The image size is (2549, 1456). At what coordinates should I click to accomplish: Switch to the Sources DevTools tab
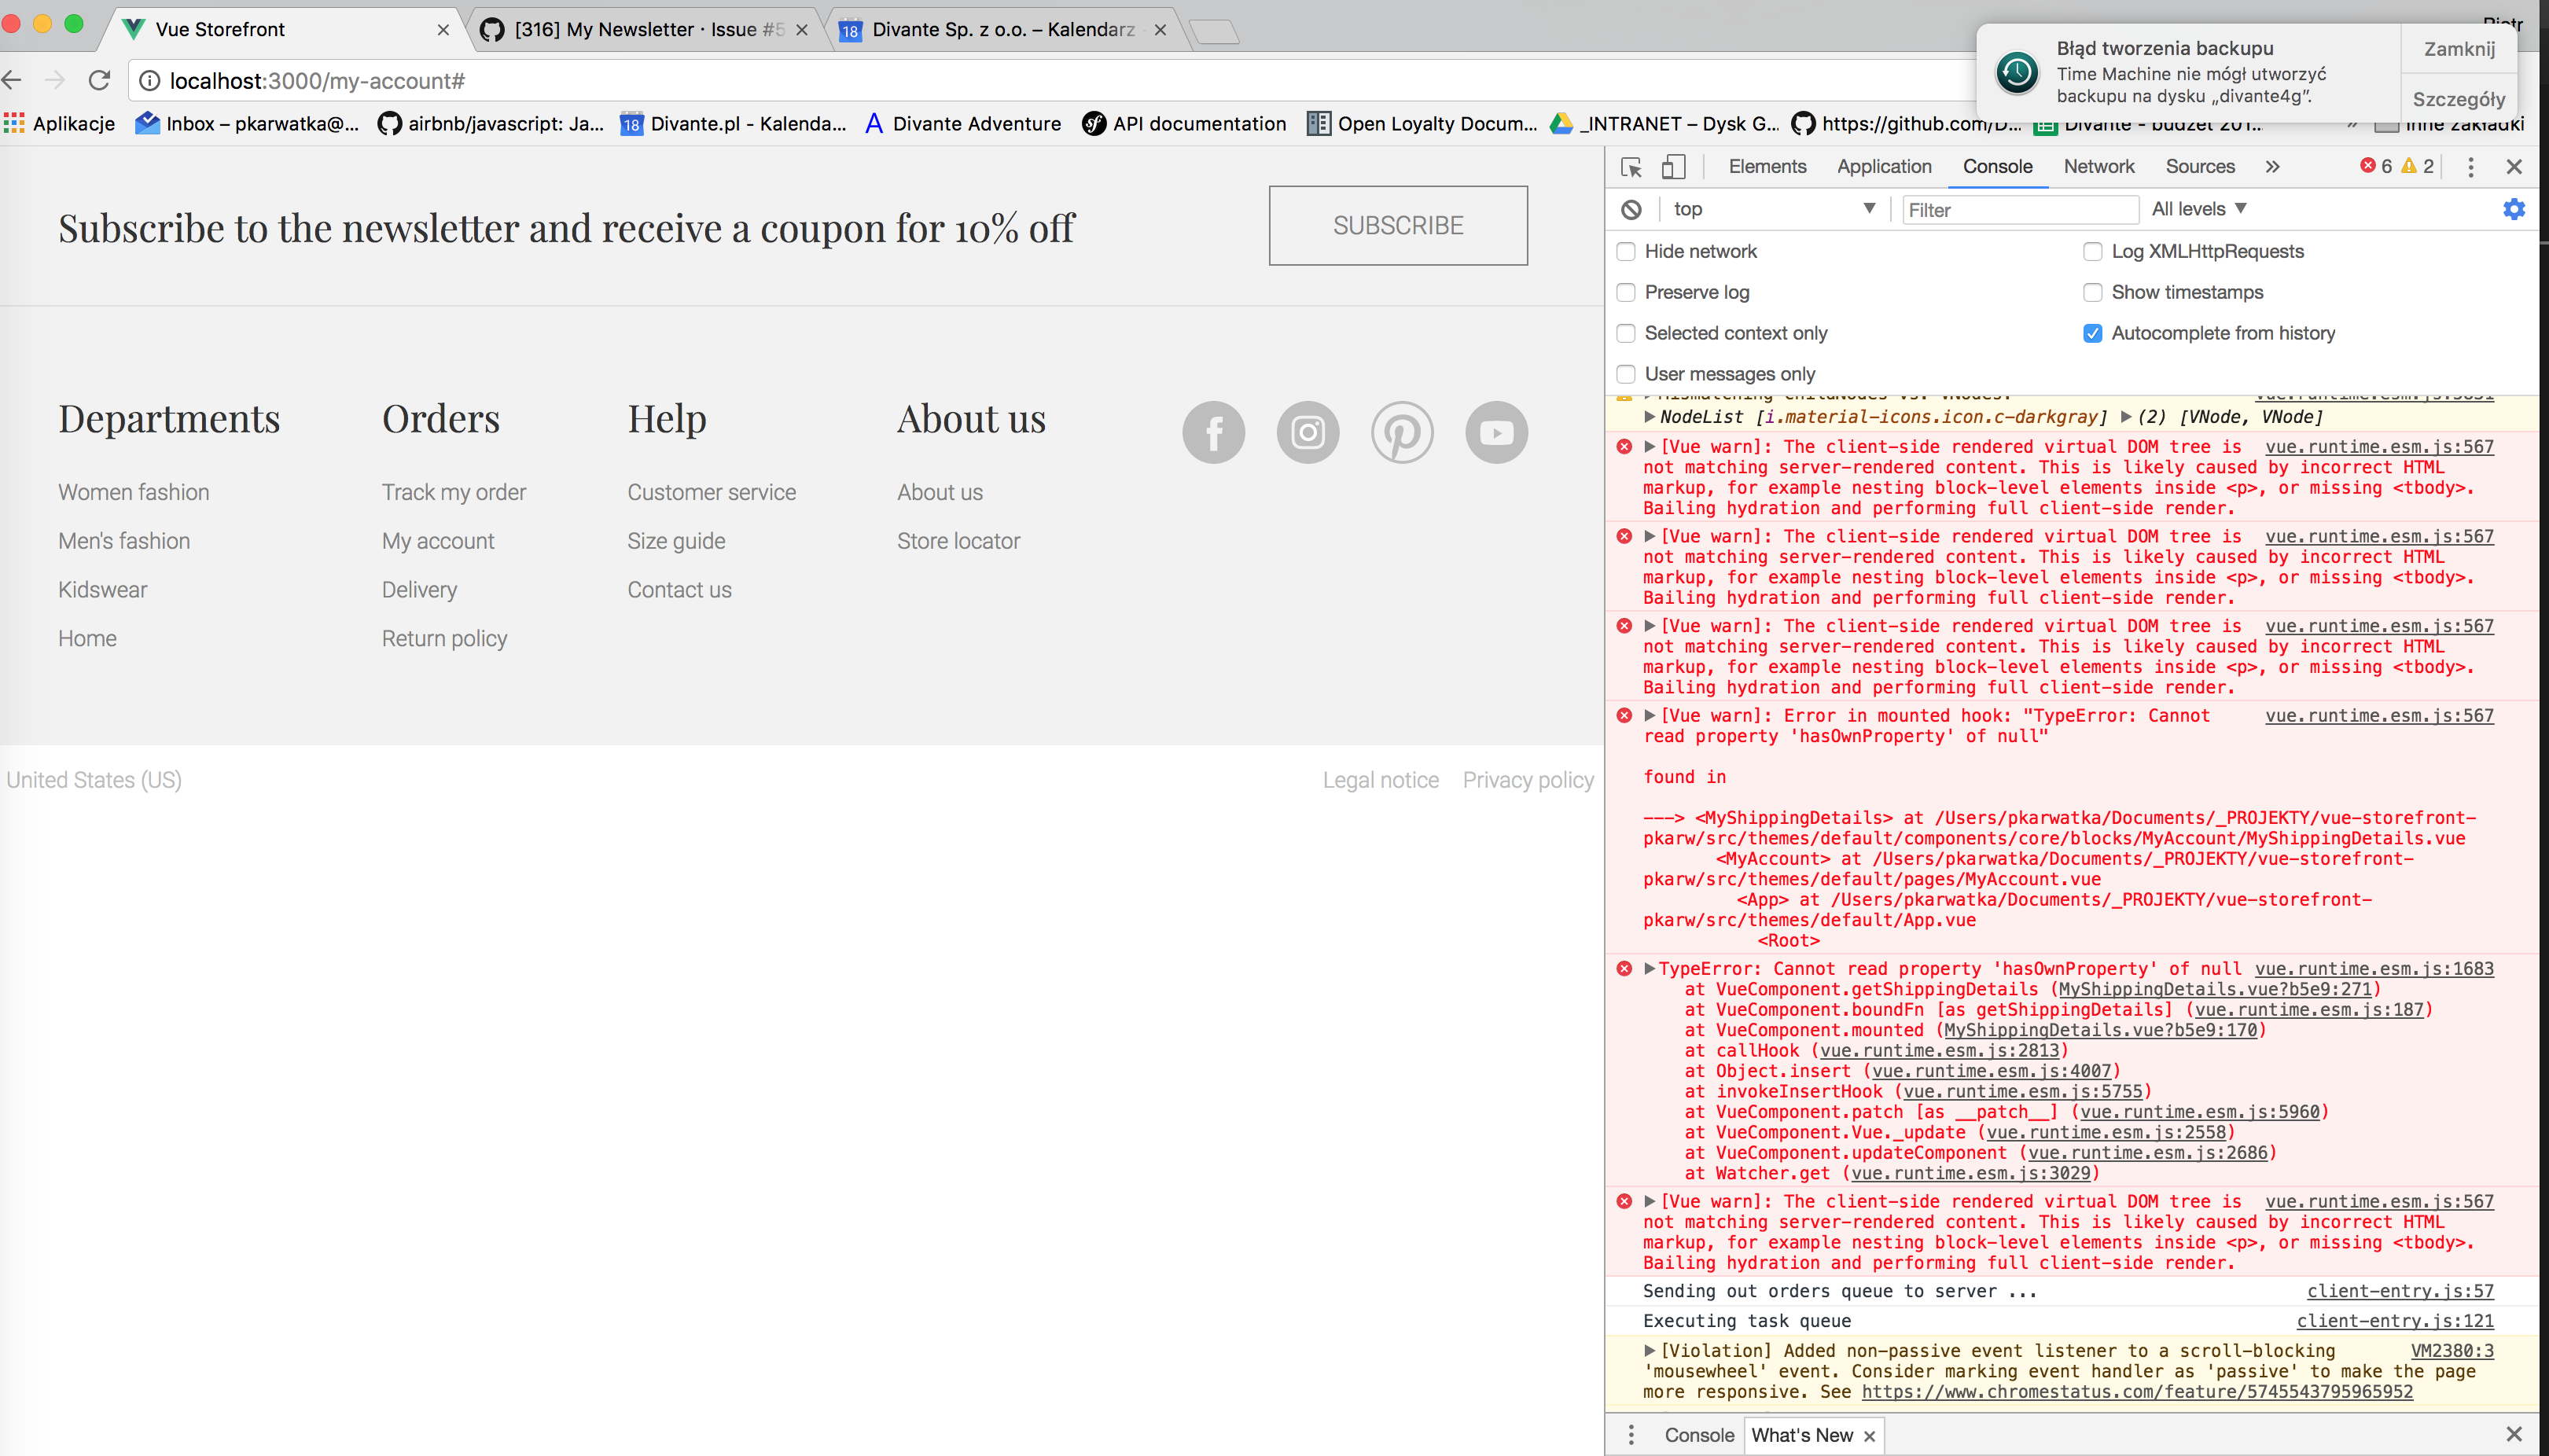pos(2199,167)
